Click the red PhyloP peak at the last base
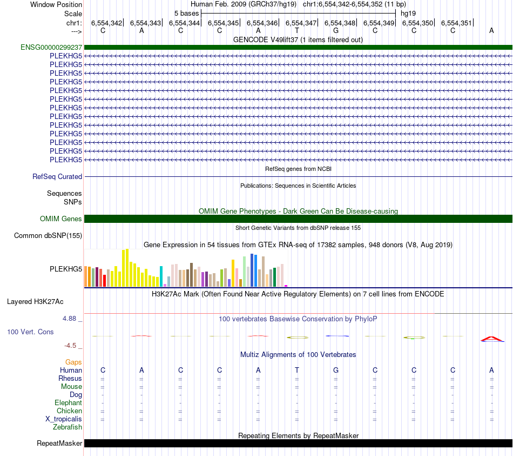 (491, 339)
